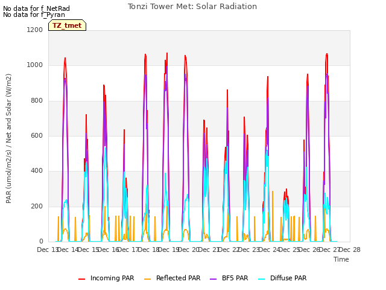Select the Reflected PAR legend label
386x290 pixels.
pos(179,278)
